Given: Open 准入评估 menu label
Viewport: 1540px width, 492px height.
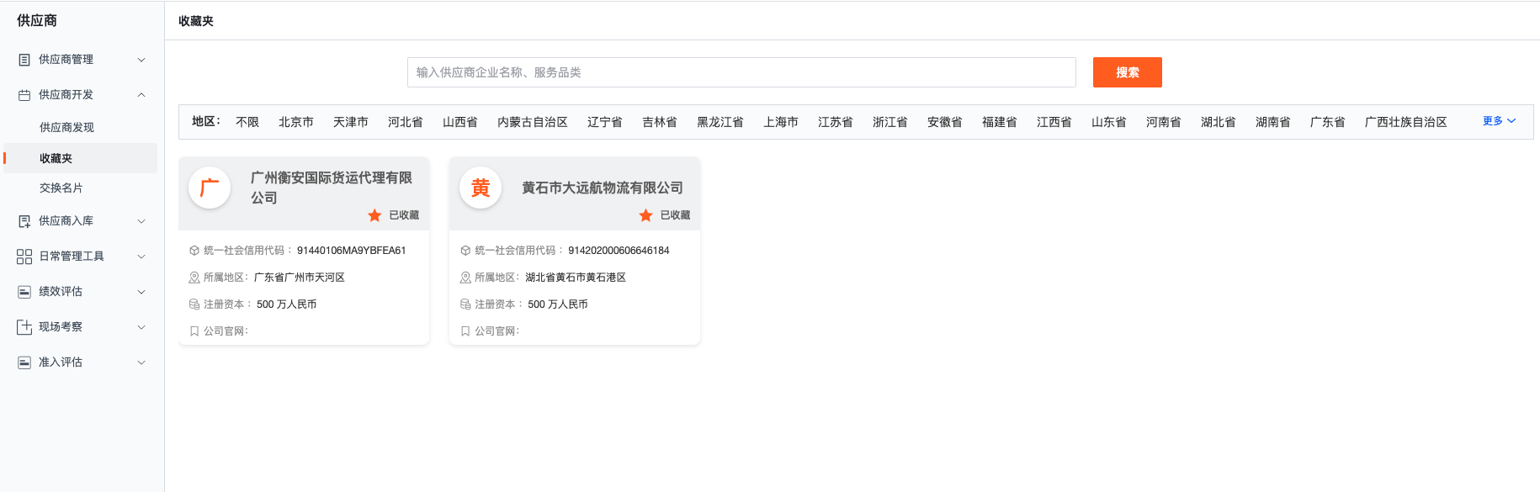Looking at the screenshot, I should coord(61,362).
